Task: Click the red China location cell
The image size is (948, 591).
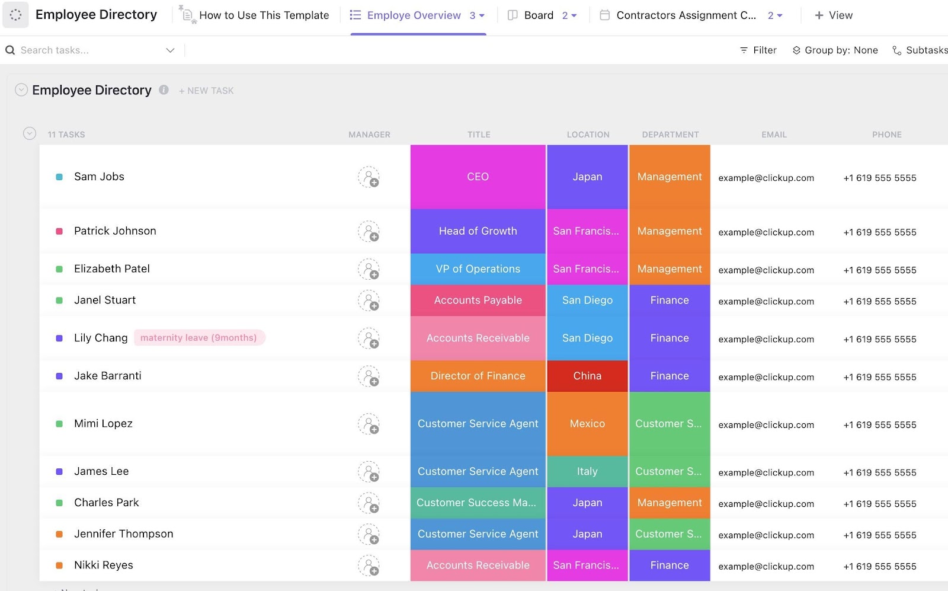Action: click(x=587, y=376)
